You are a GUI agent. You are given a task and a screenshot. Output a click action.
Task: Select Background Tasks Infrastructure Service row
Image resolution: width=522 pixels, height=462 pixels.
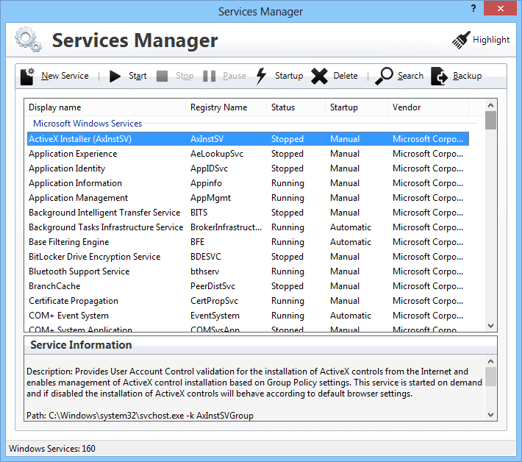248,227
